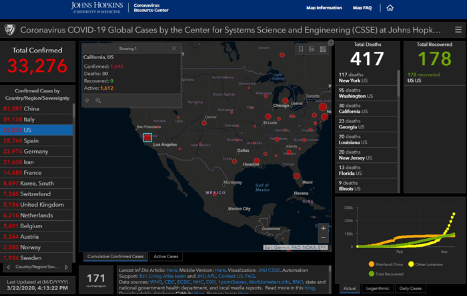This screenshot has height=296, width=467.
Task: Select the Actual chart tab
Action: pyautogui.click(x=350, y=288)
